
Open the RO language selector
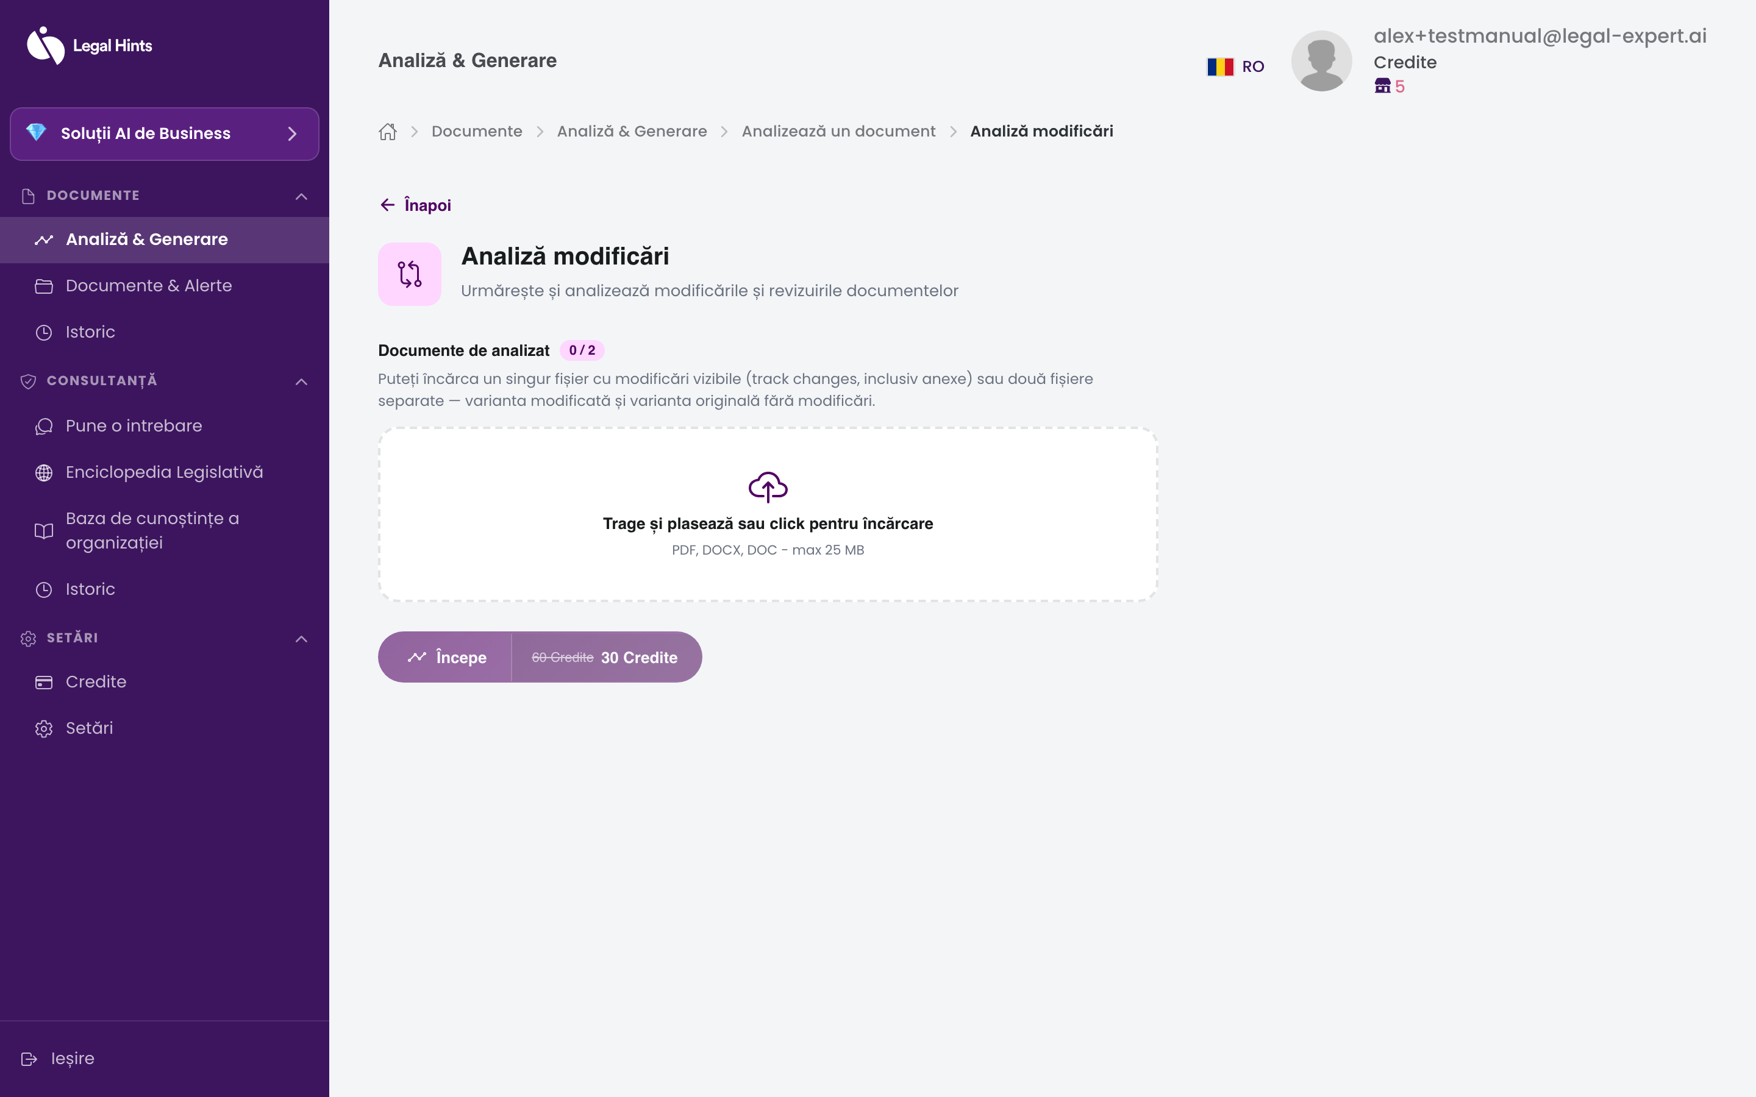pyautogui.click(x=1235, y=67)
